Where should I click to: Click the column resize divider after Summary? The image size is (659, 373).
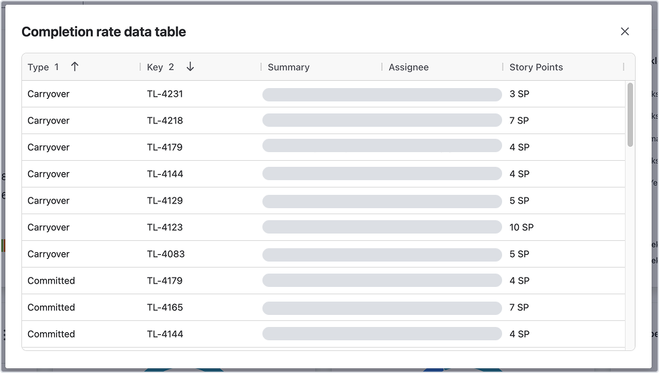coord(382,67)
